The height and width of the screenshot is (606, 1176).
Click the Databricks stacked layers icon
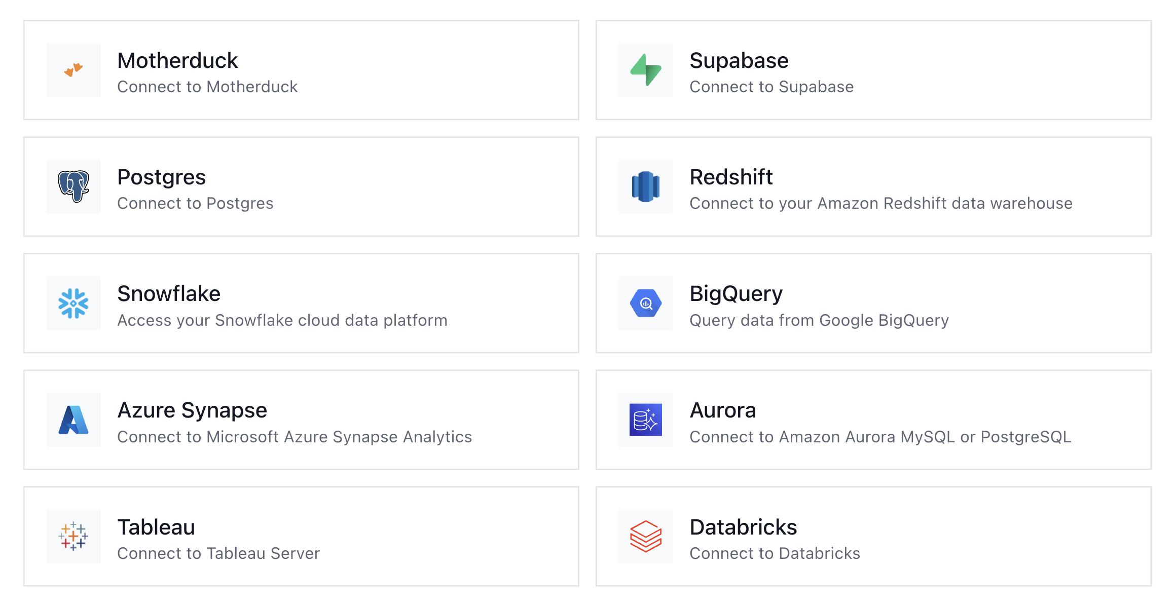pyautogui.click(x=646, y=536)
